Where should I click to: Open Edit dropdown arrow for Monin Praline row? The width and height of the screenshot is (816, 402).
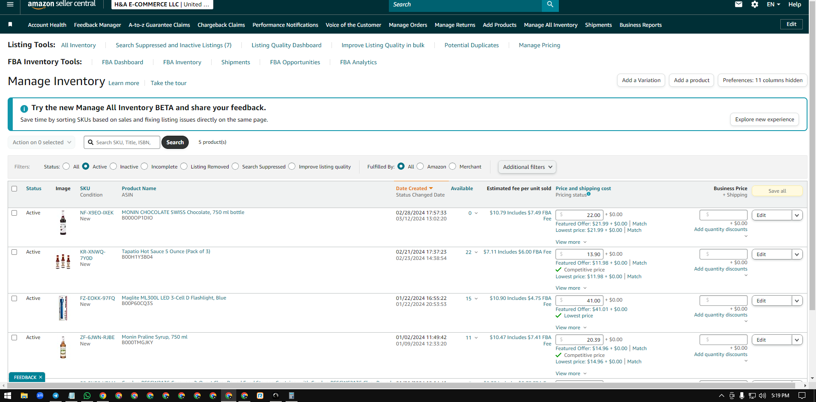pos(797,340)
